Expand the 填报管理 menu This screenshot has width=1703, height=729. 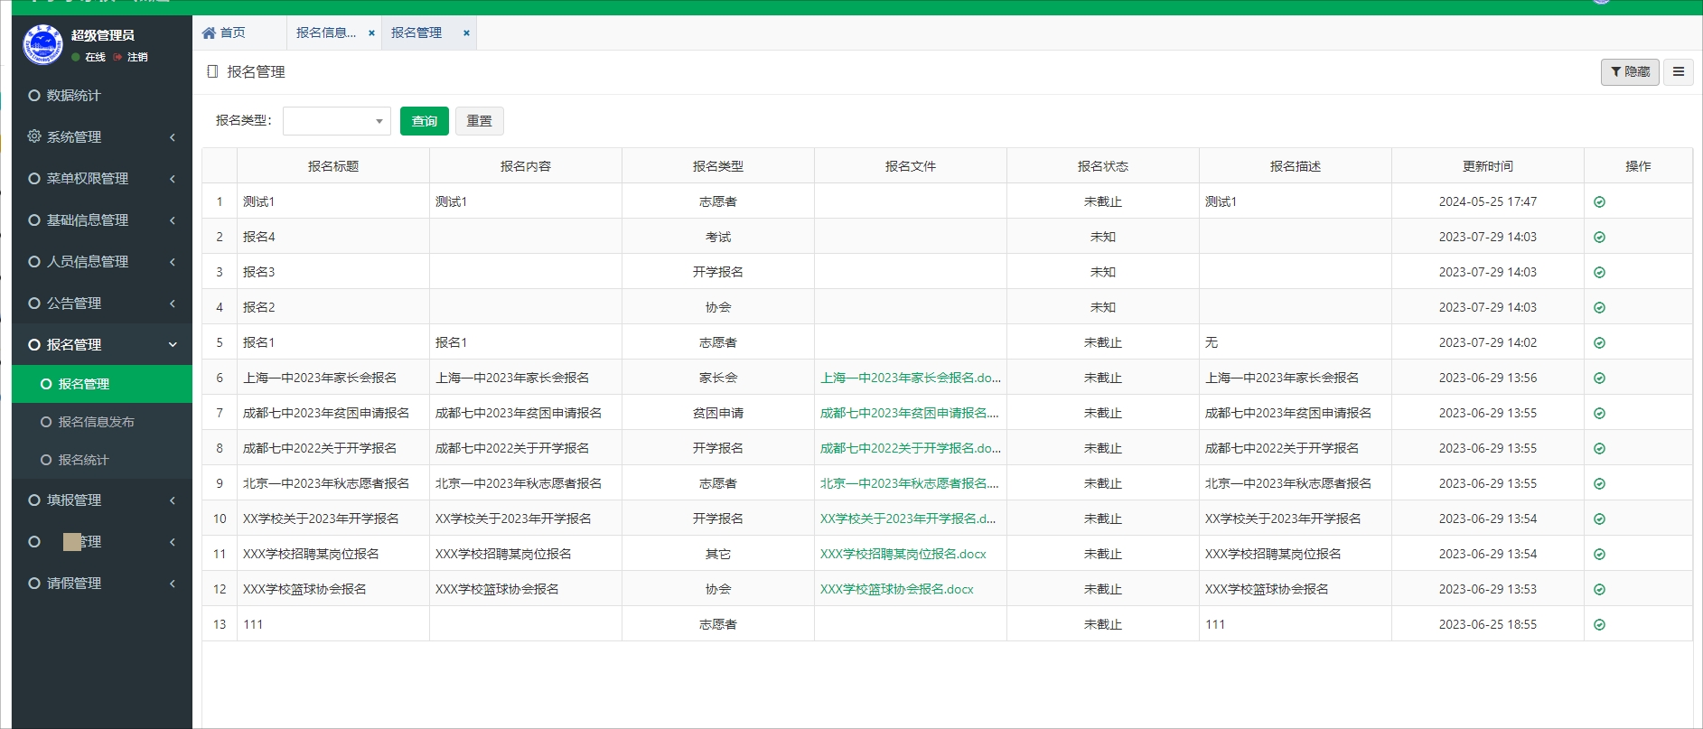click(x=102, y=500)
